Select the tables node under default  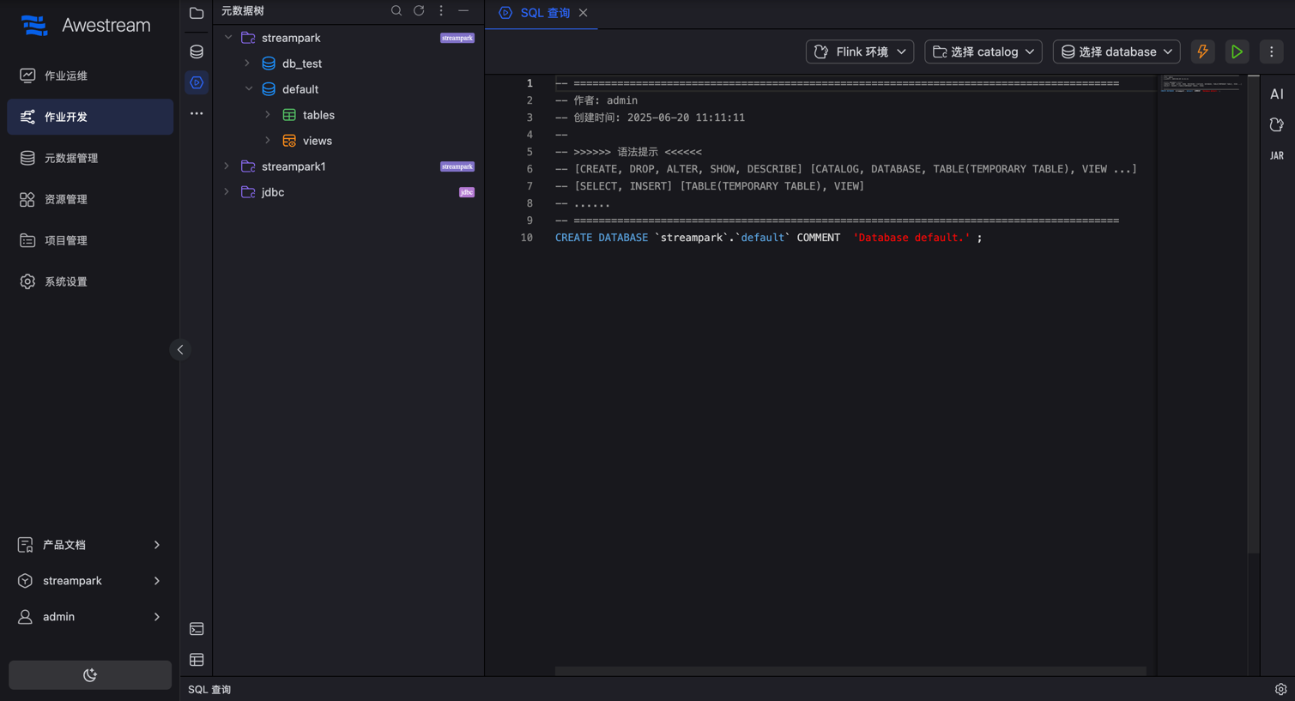tap(318, 115)
